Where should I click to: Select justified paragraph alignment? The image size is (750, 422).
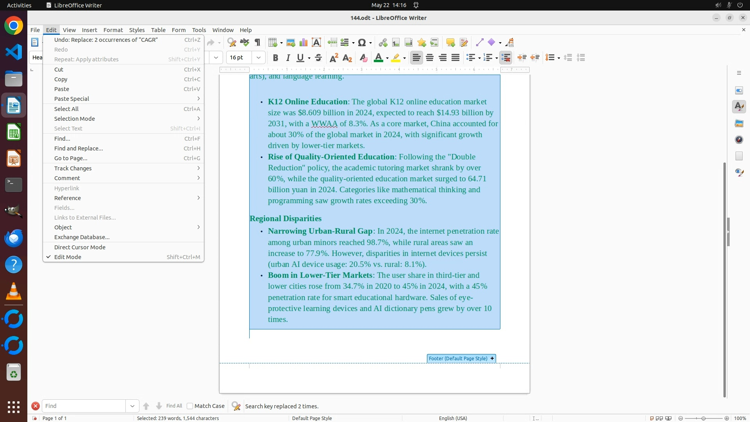[x=455, y=58]
